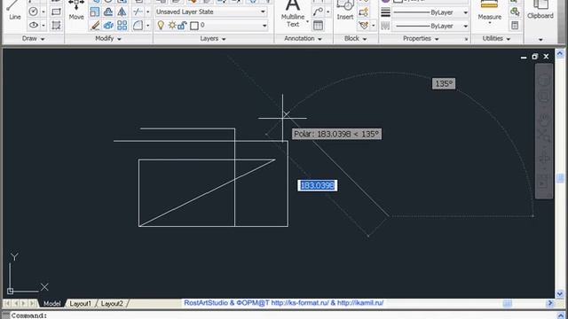Open the QuickCalc calculator icon

(x=515, y=26)
